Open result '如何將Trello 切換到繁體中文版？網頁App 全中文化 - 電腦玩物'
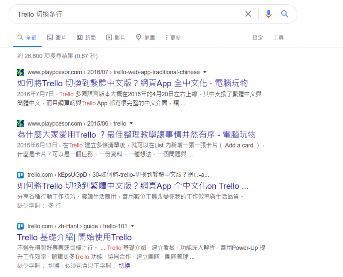The width and height of the screenshot is (343, 277). point(132,83)
